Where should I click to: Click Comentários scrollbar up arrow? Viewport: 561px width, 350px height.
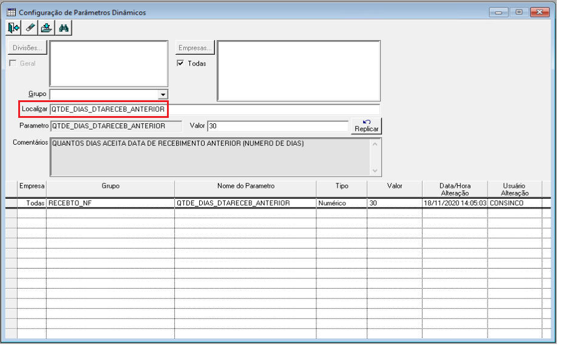(x=375, y=145)
